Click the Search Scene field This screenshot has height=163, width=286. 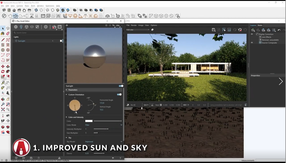tap(38, 33)
